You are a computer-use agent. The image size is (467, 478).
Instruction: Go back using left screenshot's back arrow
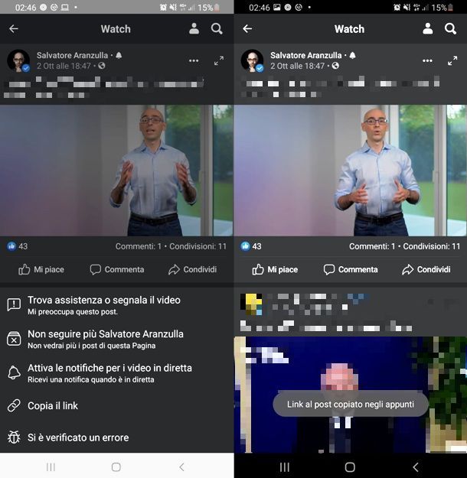[14, 29]
